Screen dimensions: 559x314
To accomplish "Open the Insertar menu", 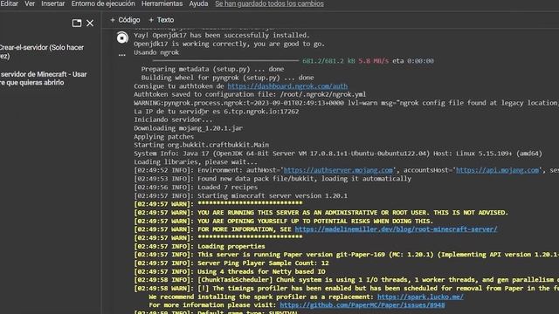I will 52,3.
